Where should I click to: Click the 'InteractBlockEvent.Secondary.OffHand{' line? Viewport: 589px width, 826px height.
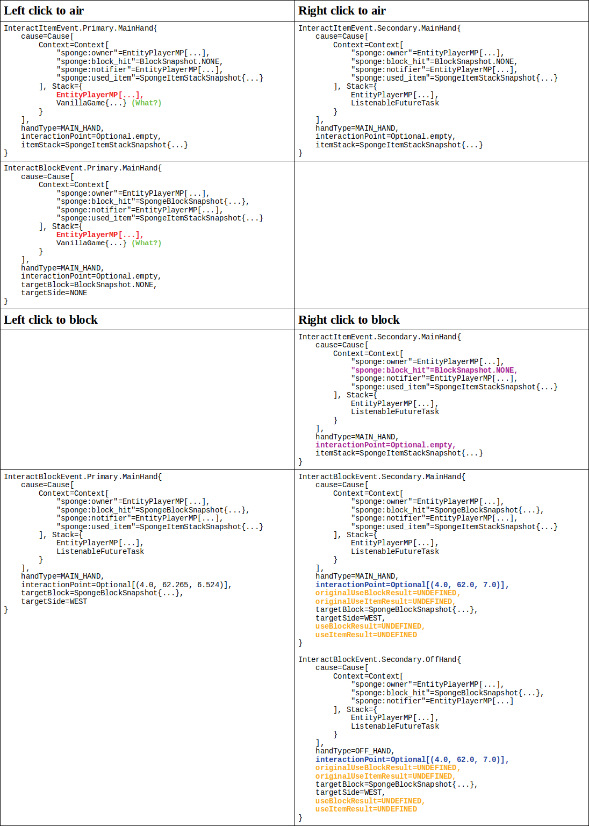(379, 659)
